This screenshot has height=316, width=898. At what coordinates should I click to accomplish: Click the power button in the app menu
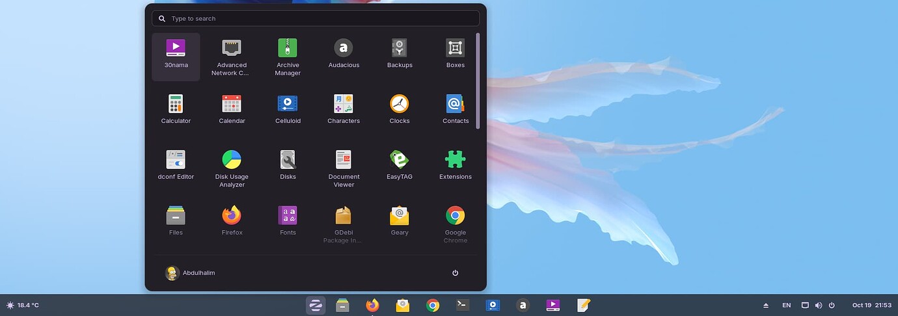(x=455, y=273)
